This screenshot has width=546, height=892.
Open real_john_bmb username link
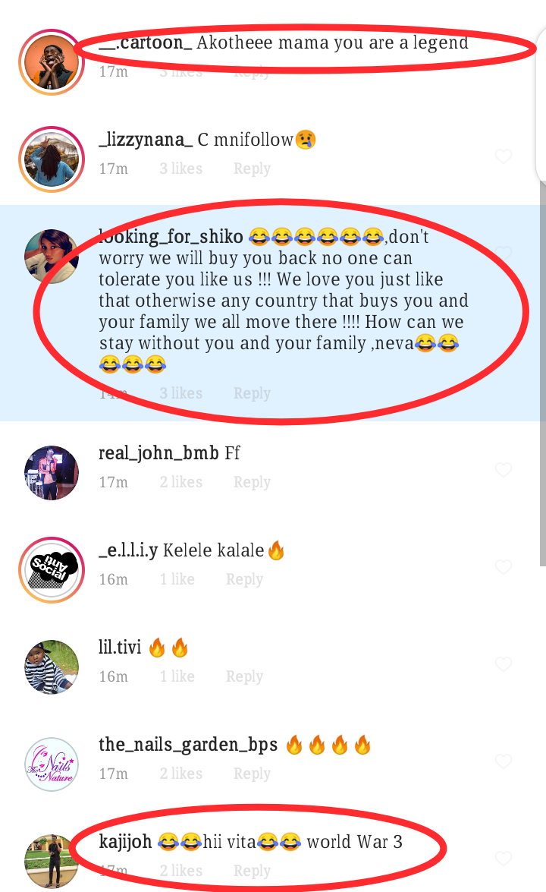pyautogui.click(x=158, y=453)
